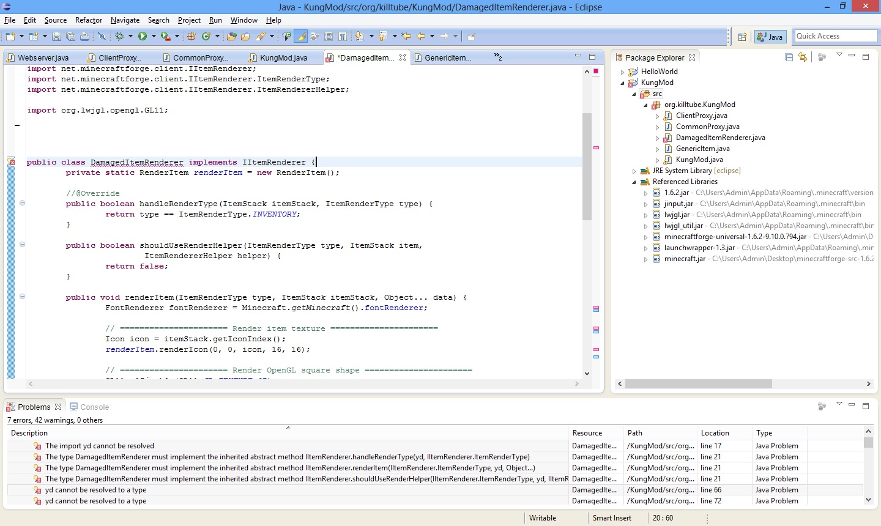Image resolution: width=881 pixels, height=526 pixels.
Task: Switch to the Console tab
Action: [89, 407]
